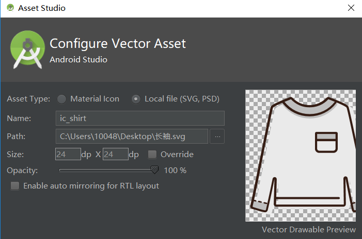Click the height size field

pos(116,154)
